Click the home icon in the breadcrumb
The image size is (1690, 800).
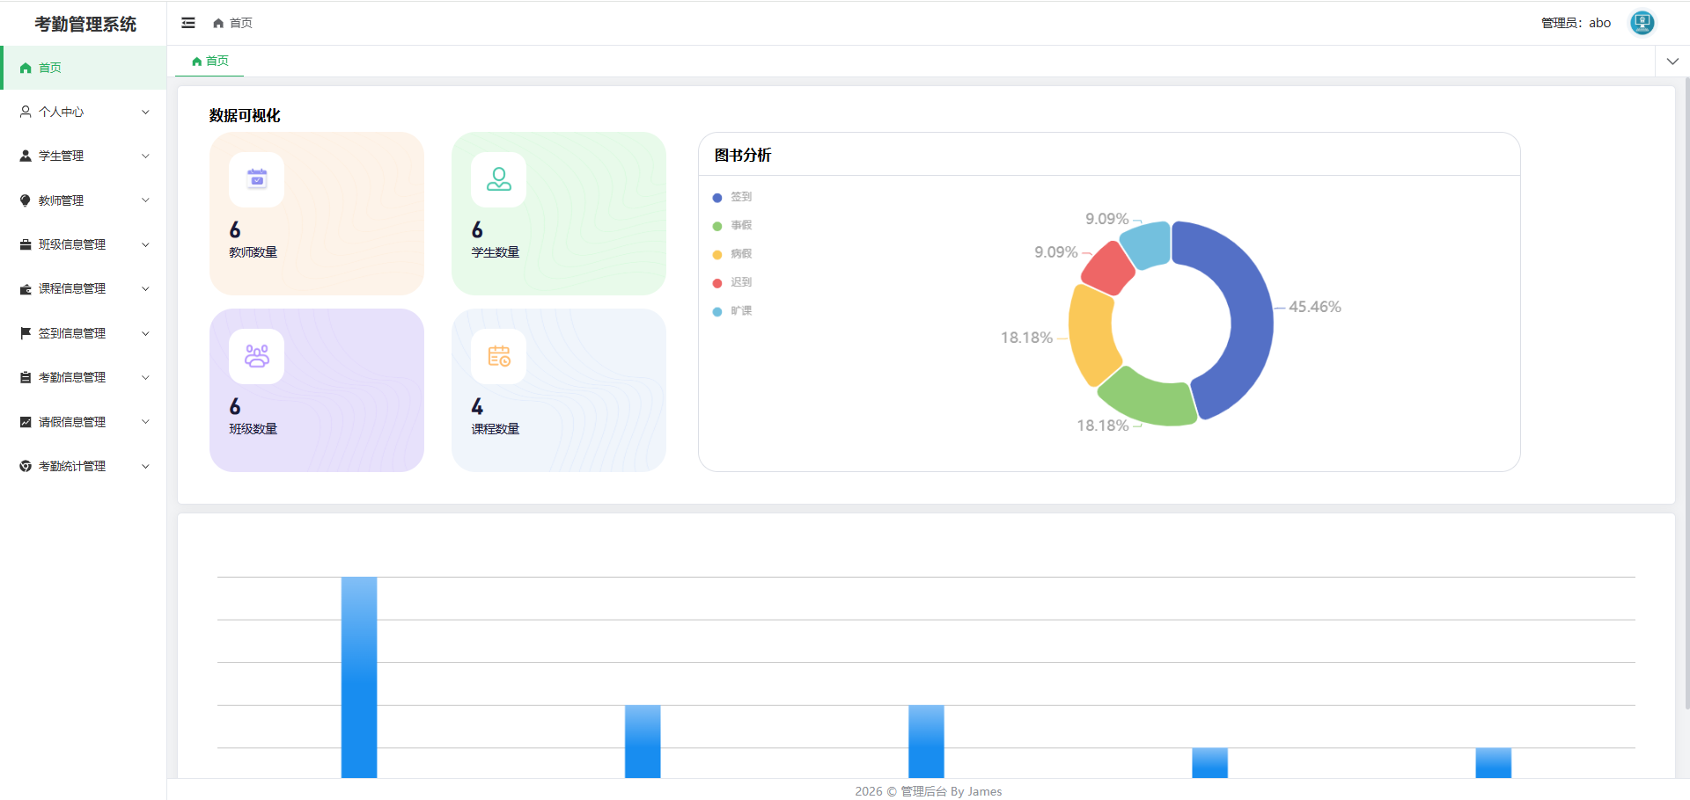[218, 23]
